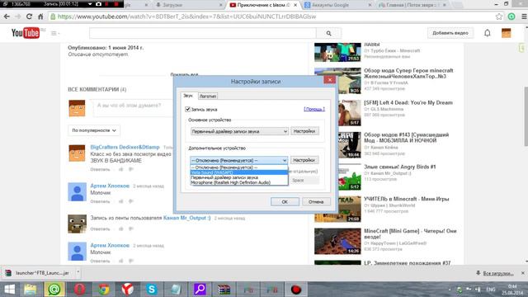Open Skype from the taskbar
The image size is (528, 297).
pyautogui.click(x=152, y=290)
